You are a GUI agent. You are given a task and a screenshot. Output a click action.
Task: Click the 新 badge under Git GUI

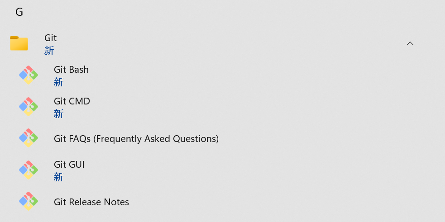tap(58, 177)
